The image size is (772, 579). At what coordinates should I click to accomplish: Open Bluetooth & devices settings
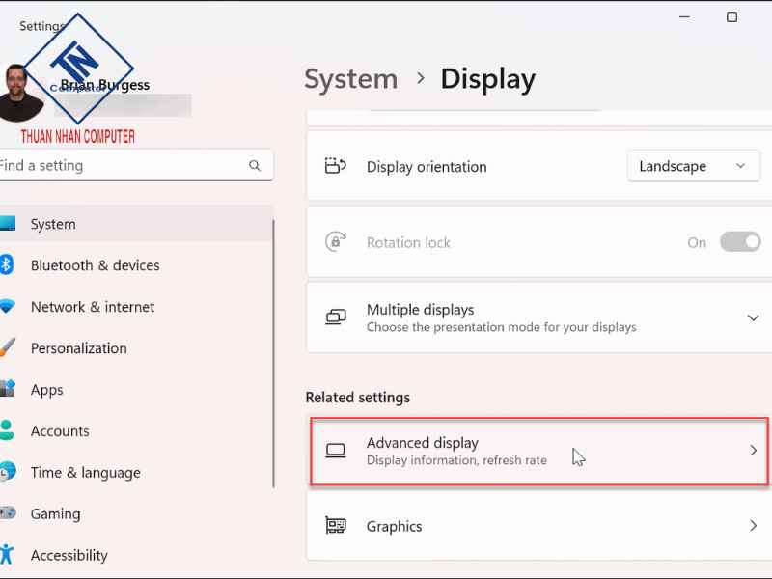(96, 265)
